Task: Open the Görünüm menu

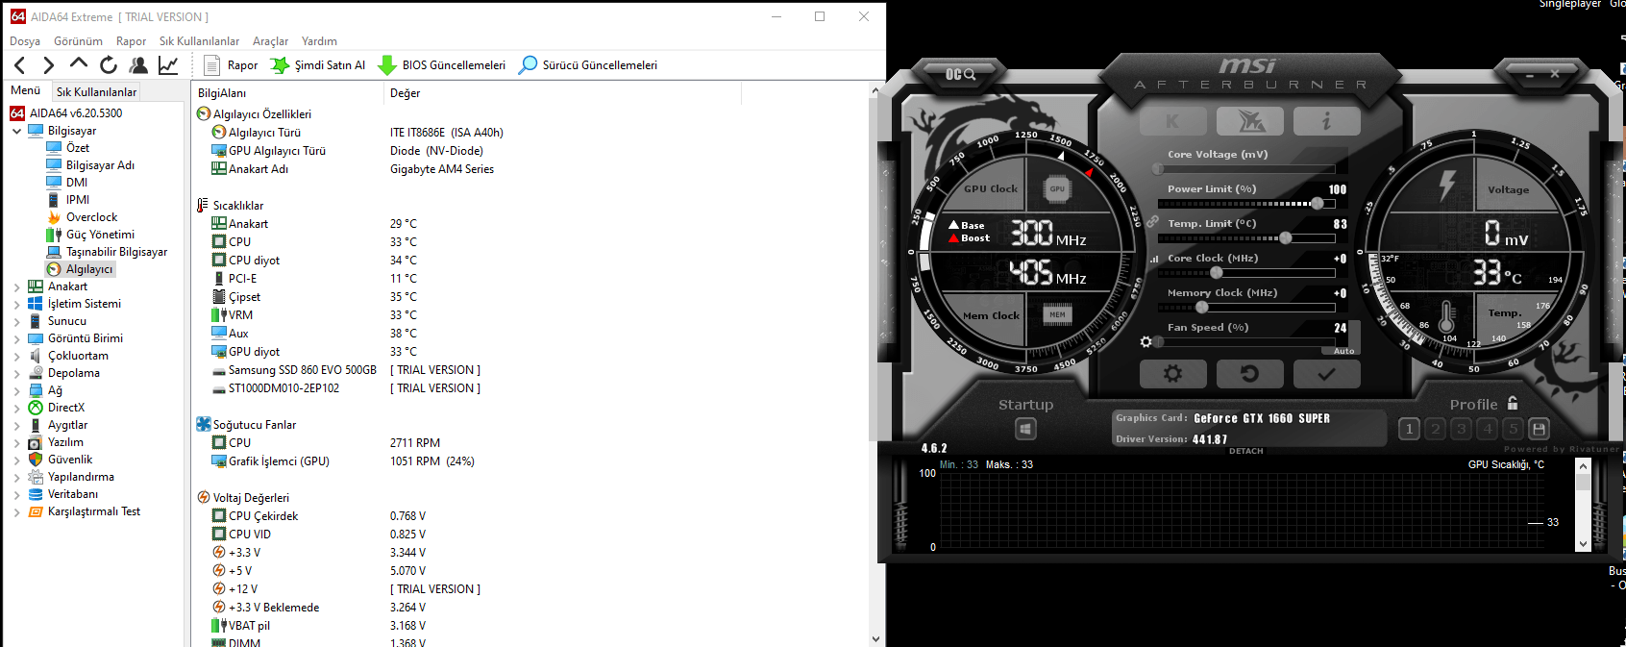Action: pyautogui.click(x=78, y=41)
